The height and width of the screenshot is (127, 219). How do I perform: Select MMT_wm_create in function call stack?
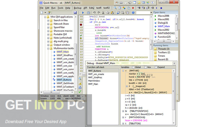96,74
